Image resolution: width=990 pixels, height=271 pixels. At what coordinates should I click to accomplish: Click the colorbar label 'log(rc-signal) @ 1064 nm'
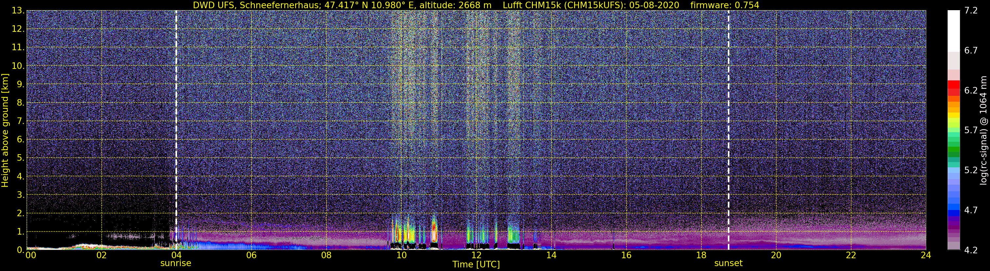pyautogui.click(x=984, y=131)
